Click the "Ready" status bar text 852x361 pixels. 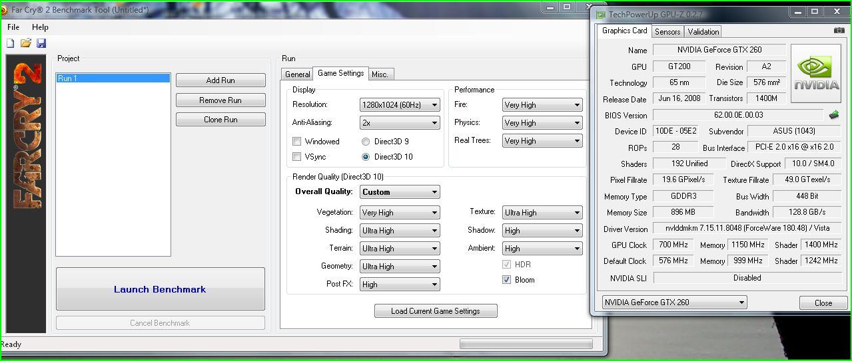click(11, 344)
